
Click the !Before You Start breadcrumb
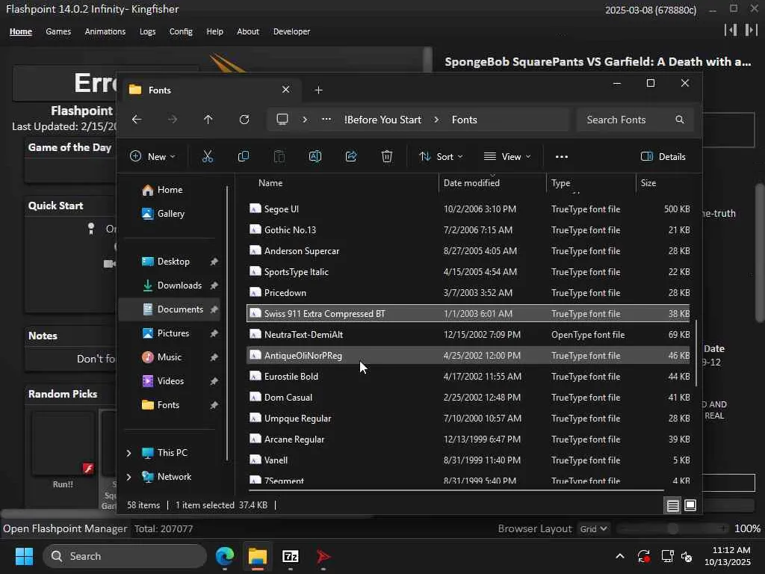coord(382,120)
